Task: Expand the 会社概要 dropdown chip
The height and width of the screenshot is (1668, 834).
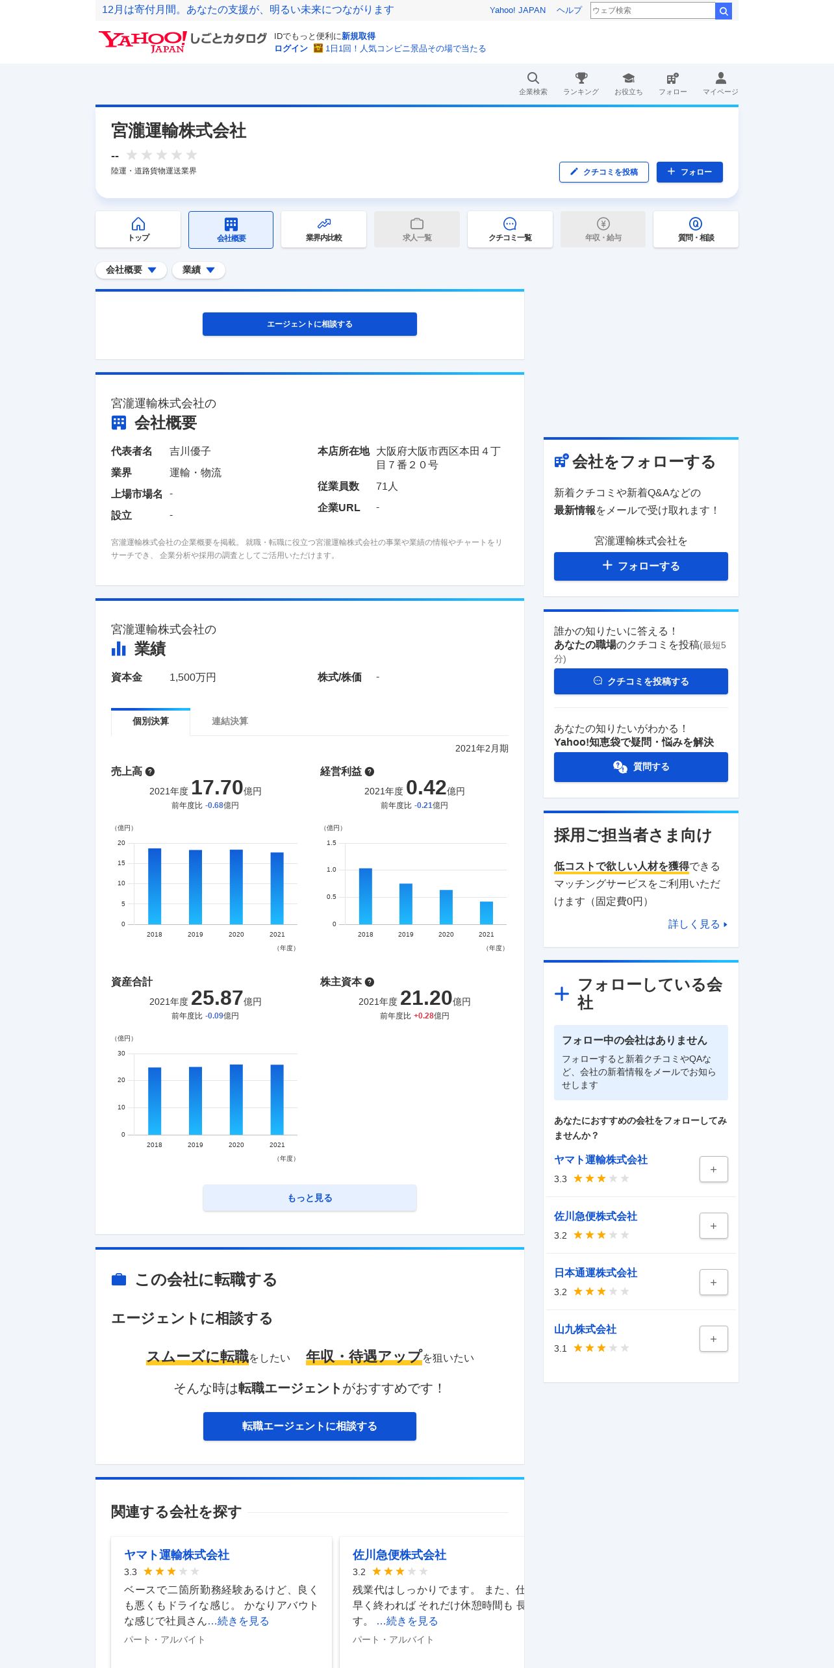Action: point(131,270)
